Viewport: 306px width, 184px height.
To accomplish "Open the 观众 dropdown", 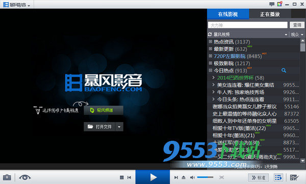I will (297, 35).
